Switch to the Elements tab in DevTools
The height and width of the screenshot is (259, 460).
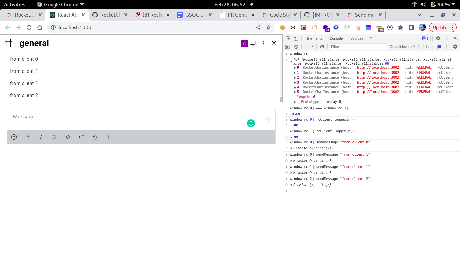click(315, 38)
